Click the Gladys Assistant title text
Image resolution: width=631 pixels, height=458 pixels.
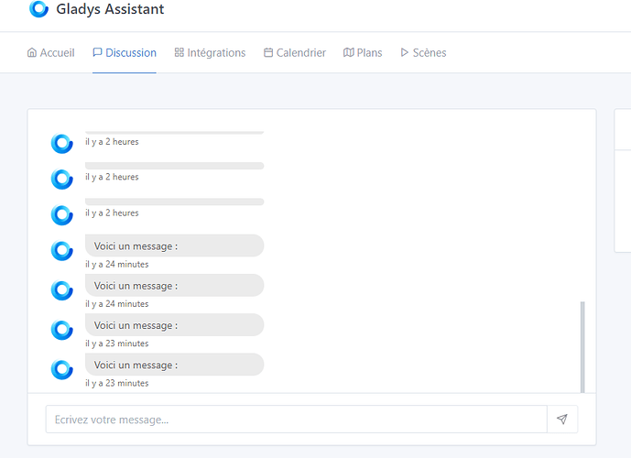click(110, 10)
